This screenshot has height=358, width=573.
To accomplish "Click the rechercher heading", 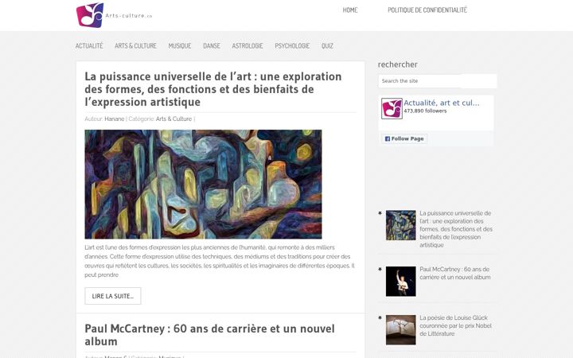I will pyautogui.click(x=398, y=64).
